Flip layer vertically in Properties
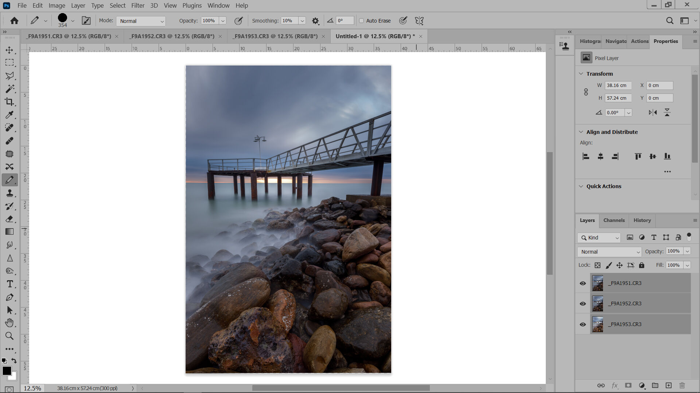Image resolution: width=700 pixels, height=393 pixels. [667, 112]
